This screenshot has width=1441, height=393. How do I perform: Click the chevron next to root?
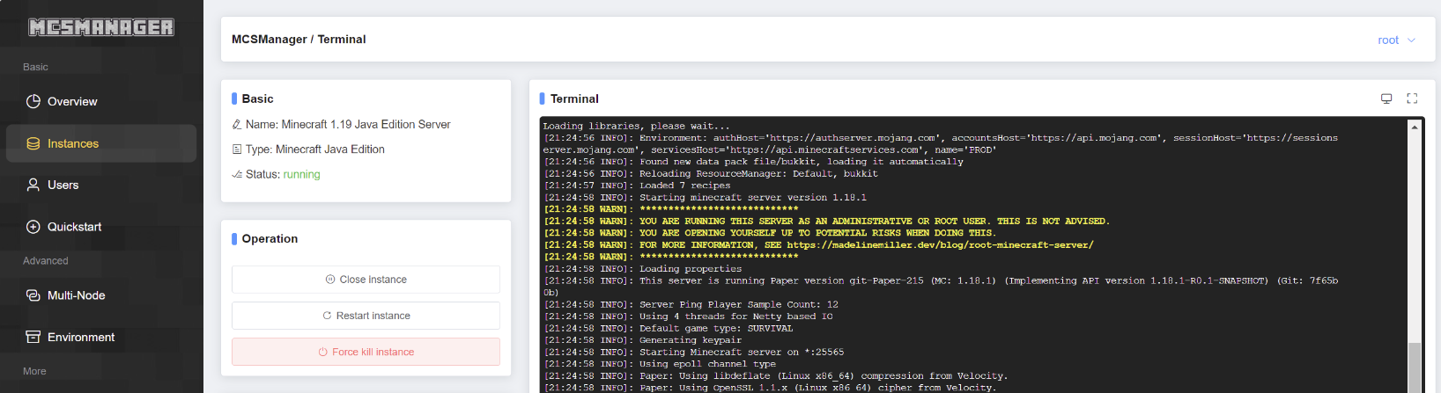click(1411, 40)
